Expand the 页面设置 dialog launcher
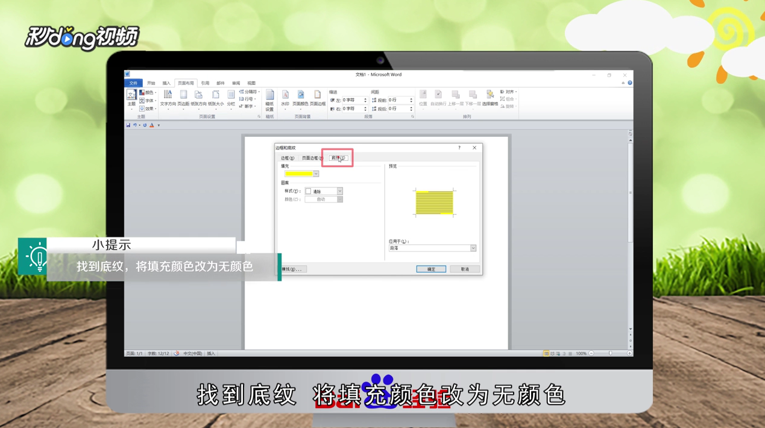This screenshot has height=428, width=765. pos(259,116)
